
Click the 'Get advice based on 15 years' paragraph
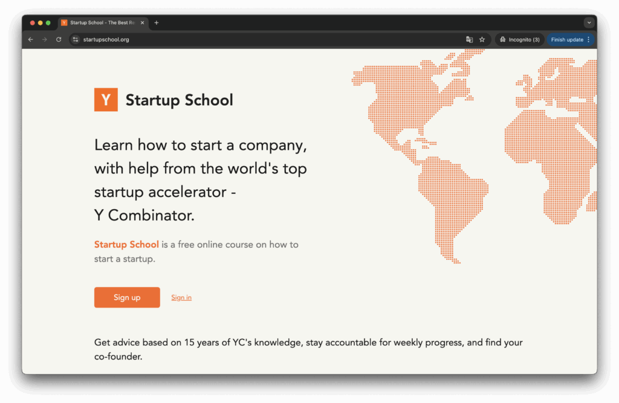point(308,349)
